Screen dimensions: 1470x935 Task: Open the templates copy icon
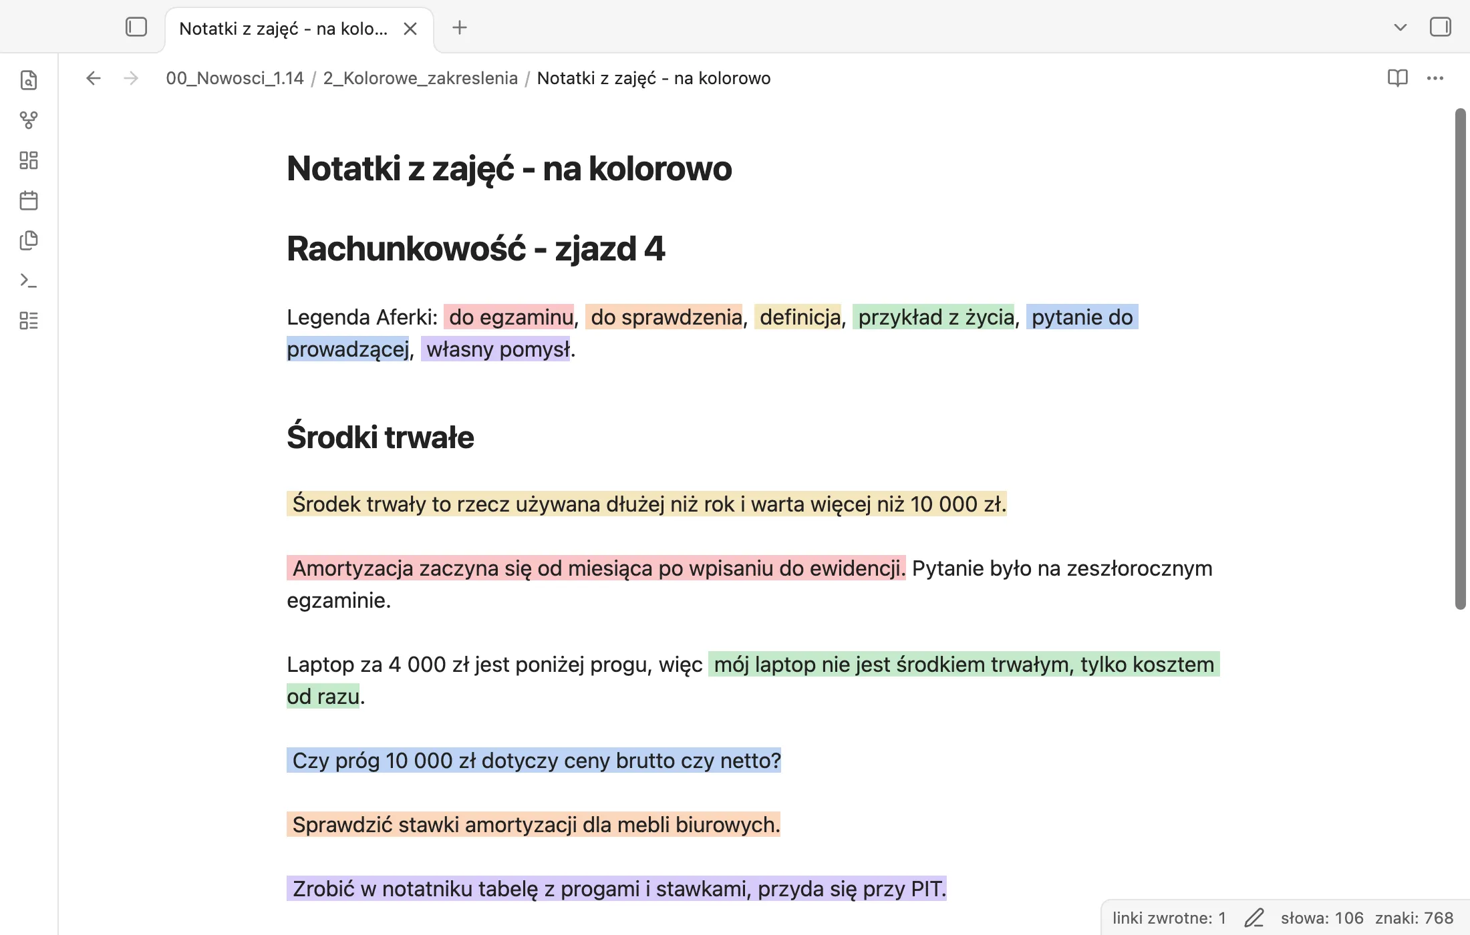pyautogui.click(x=29, y=240)
